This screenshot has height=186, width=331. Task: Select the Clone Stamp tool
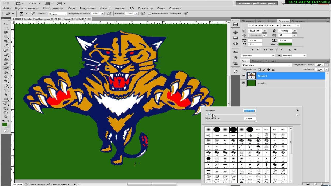[x=6, y=59]
